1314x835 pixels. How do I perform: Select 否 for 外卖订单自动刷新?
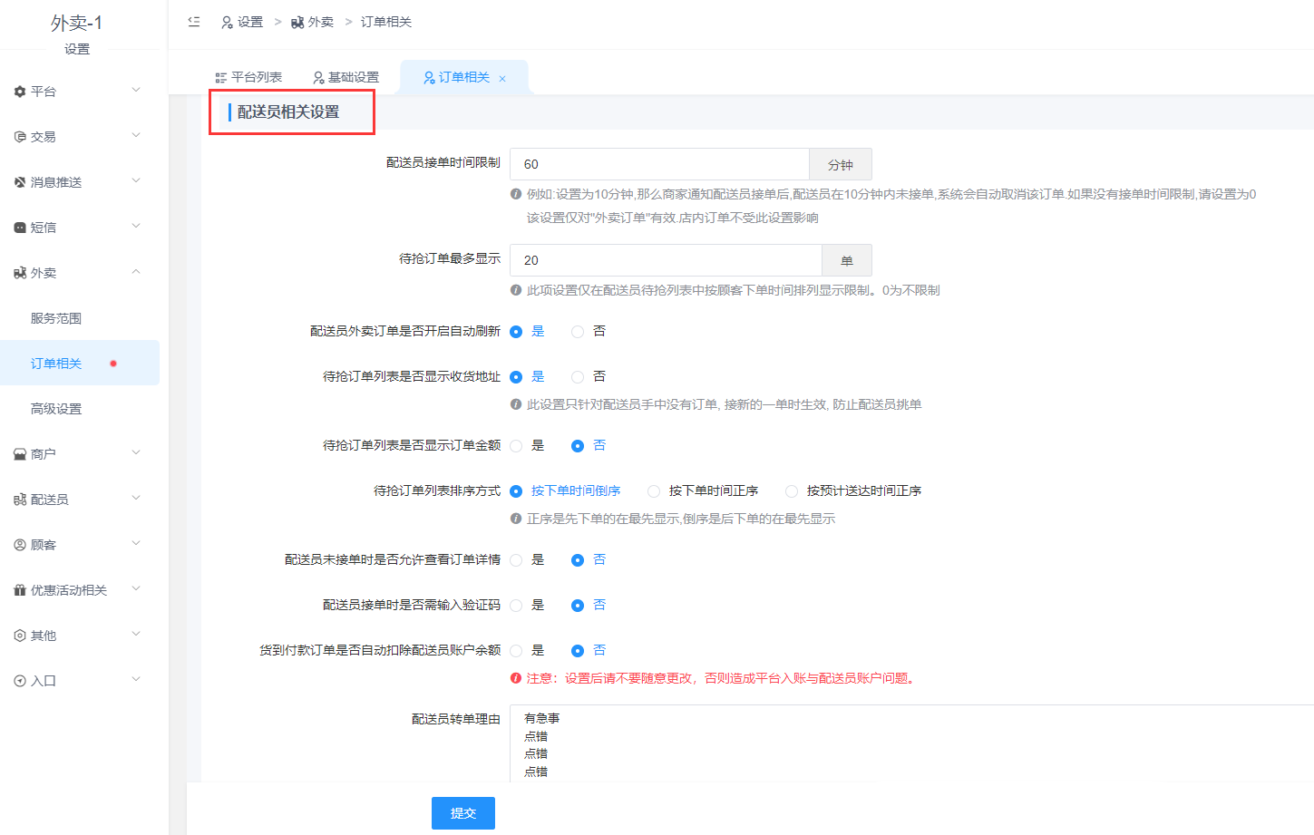coord(578,332)
